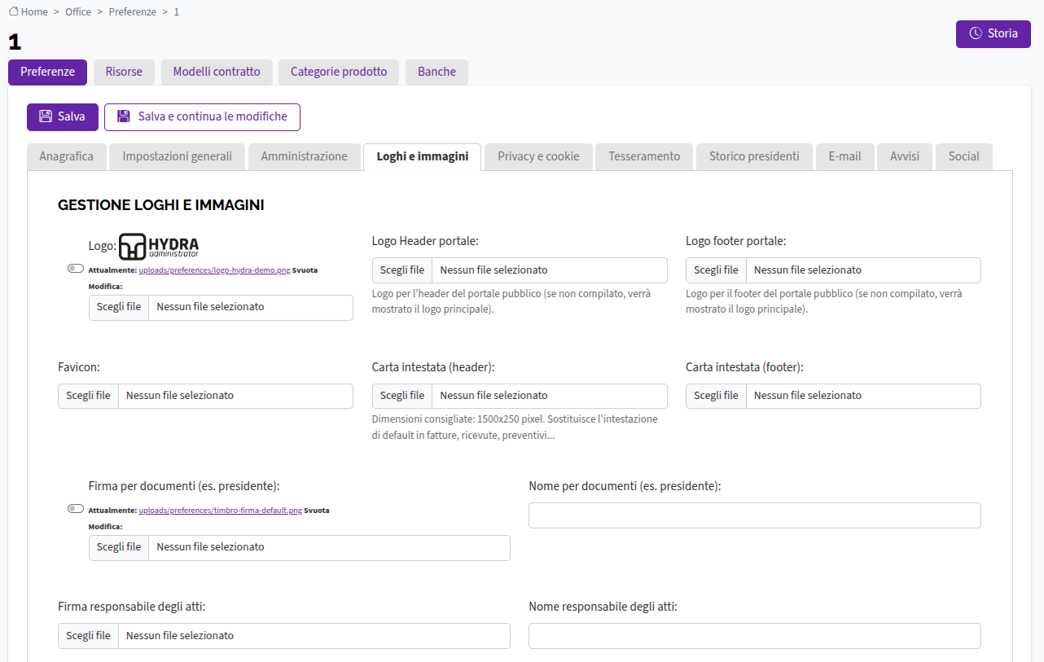
Task: Click Office in the breadcrumb
Action: click(78, 12)
